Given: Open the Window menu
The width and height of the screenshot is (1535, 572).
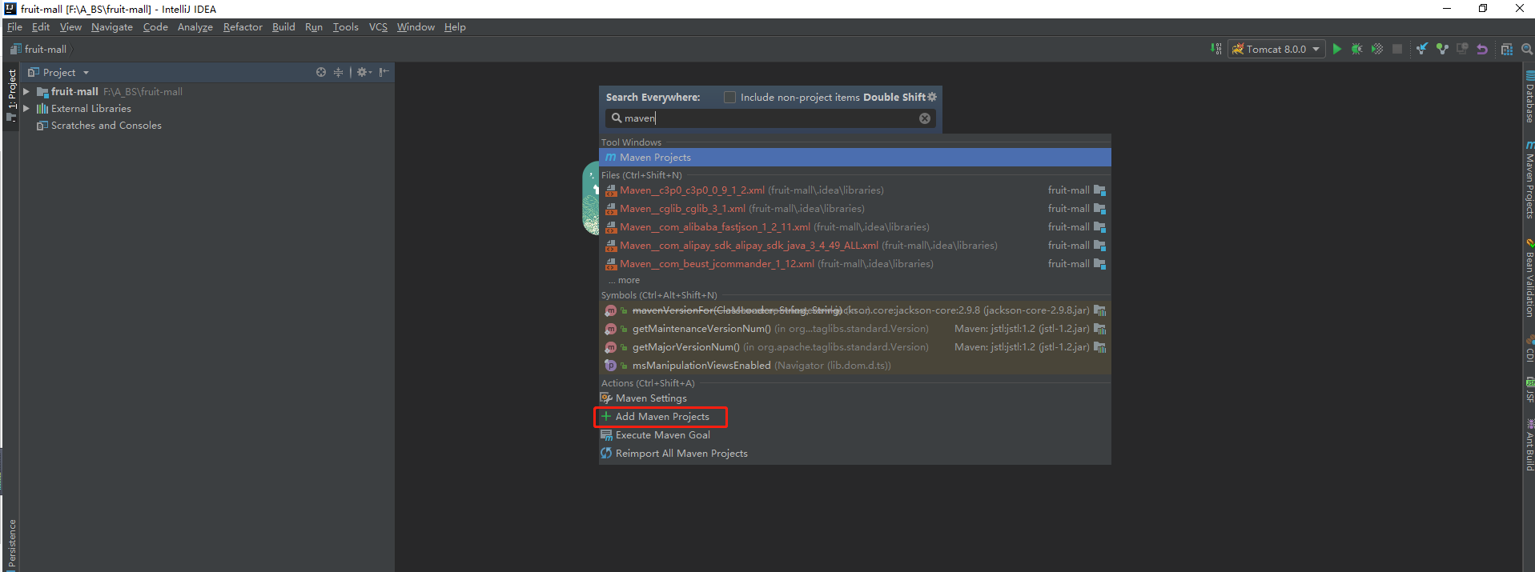Looking at the screenshot, I should (x=416, y=27).
